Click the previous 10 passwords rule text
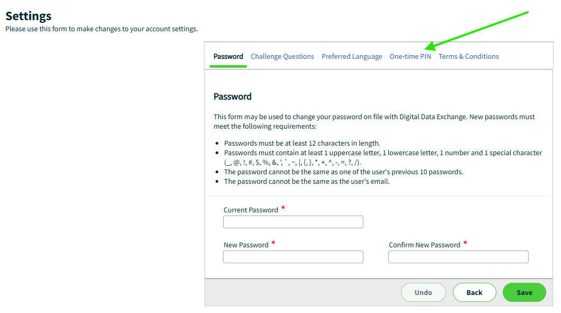This screenshot has height=313, width=561. coord(343,172)
